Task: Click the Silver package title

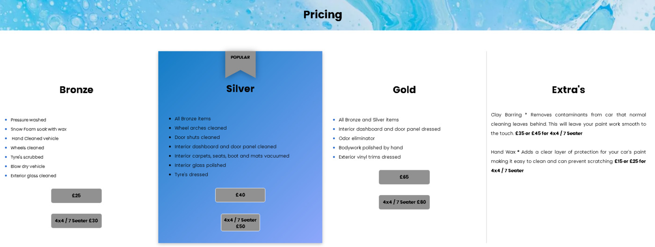Action: click(240, 89)
